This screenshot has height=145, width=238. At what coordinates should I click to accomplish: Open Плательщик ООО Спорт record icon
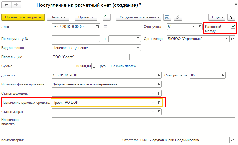(x=138, y=57)
